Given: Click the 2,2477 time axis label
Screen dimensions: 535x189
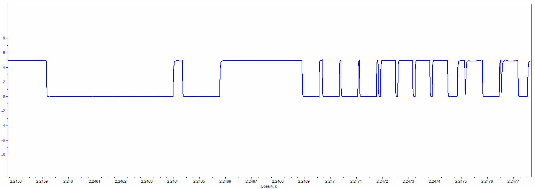Looking at the screenshot, I should click(513, 182).
